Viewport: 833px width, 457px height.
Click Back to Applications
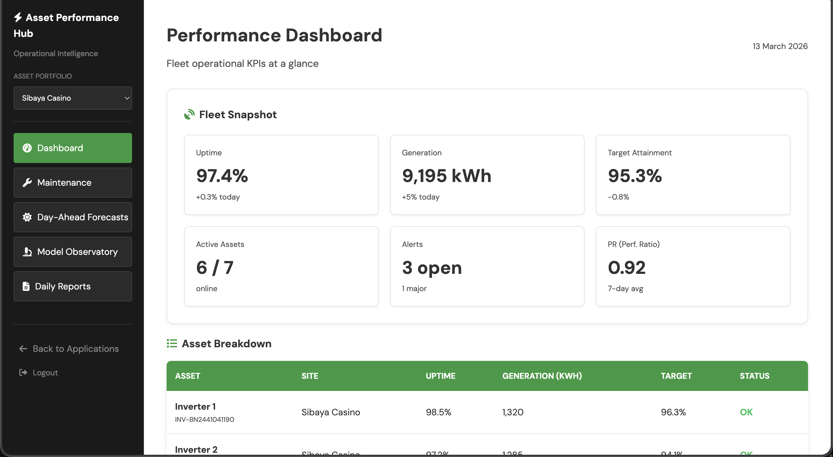click(75, 349)
